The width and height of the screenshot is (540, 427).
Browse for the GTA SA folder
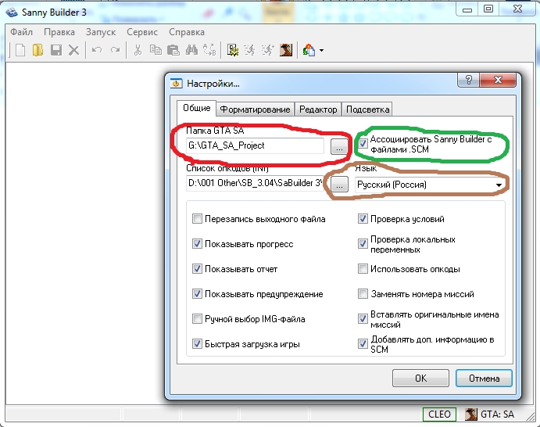pyautogui.click(x=338, y=145)
